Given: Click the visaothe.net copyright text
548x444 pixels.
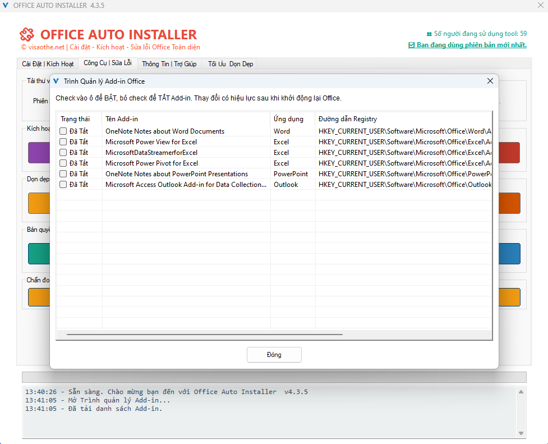Looking at the screenshot, I should coord(110,47).
